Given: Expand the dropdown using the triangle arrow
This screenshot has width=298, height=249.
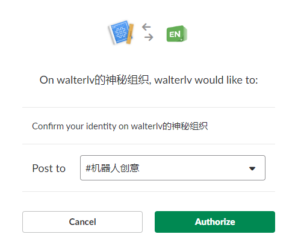Looking at the screenshot, I should point(252,168).
